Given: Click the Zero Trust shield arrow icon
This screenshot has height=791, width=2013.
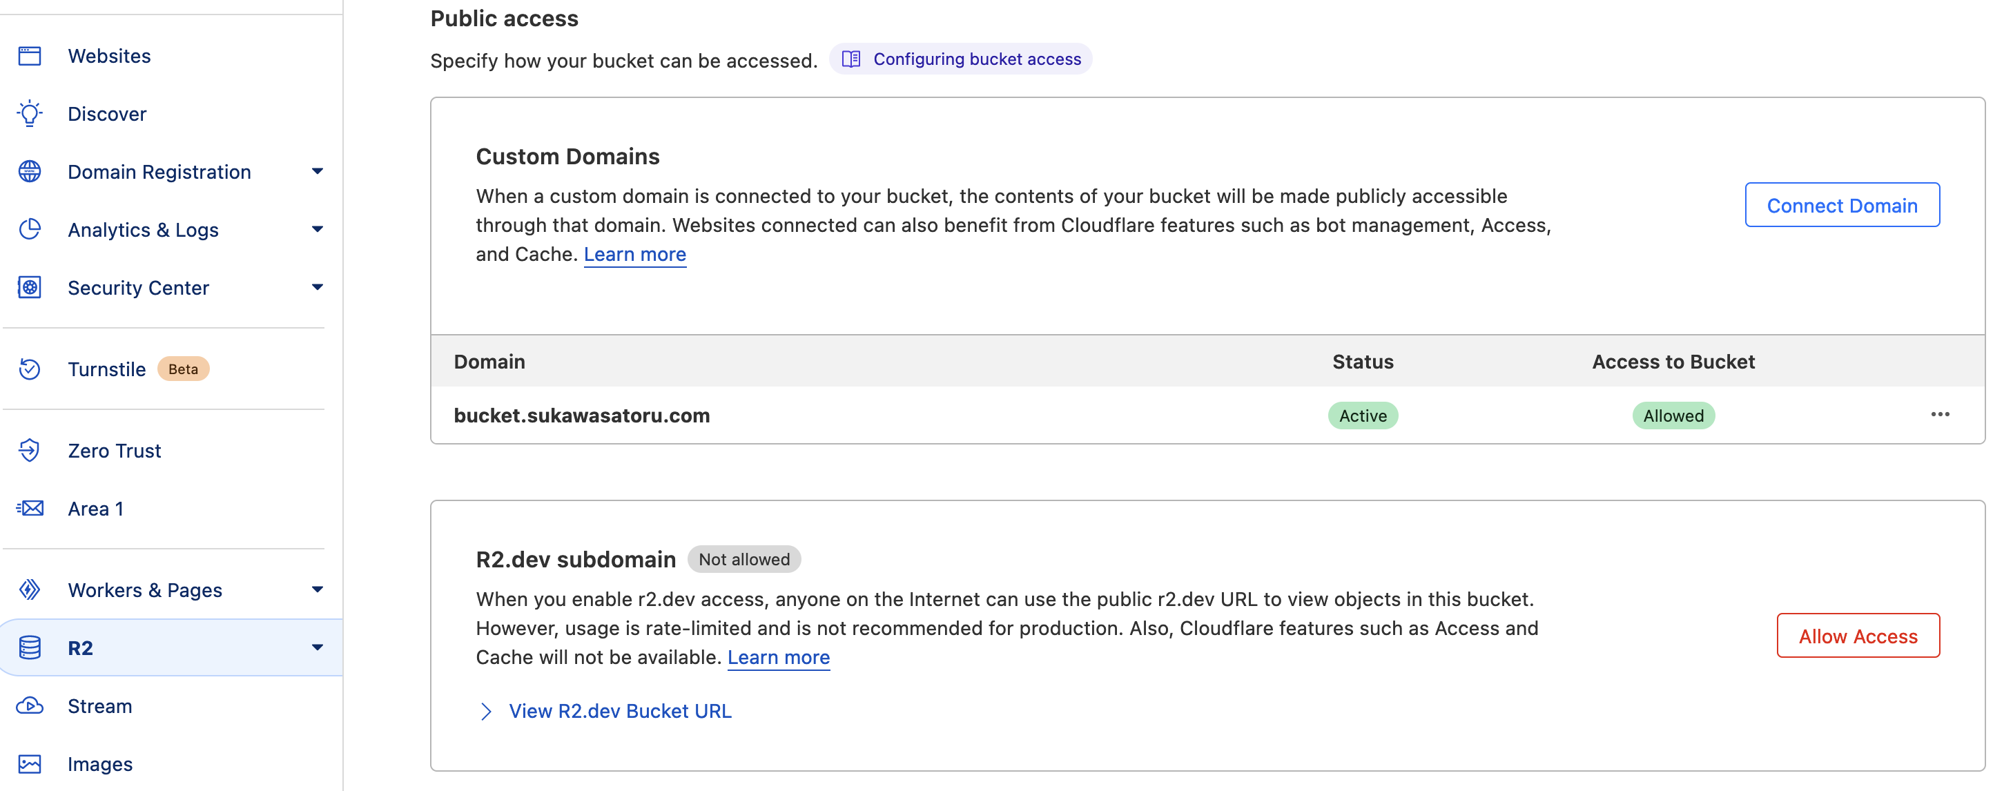Looking at the screenshot, I should tap(30, 450).
